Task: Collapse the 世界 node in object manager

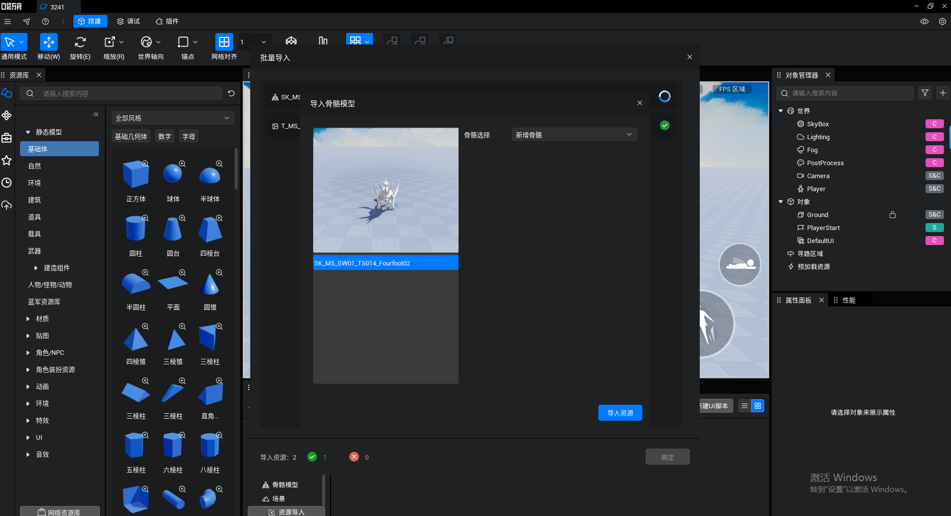Action: click(781, 111)
